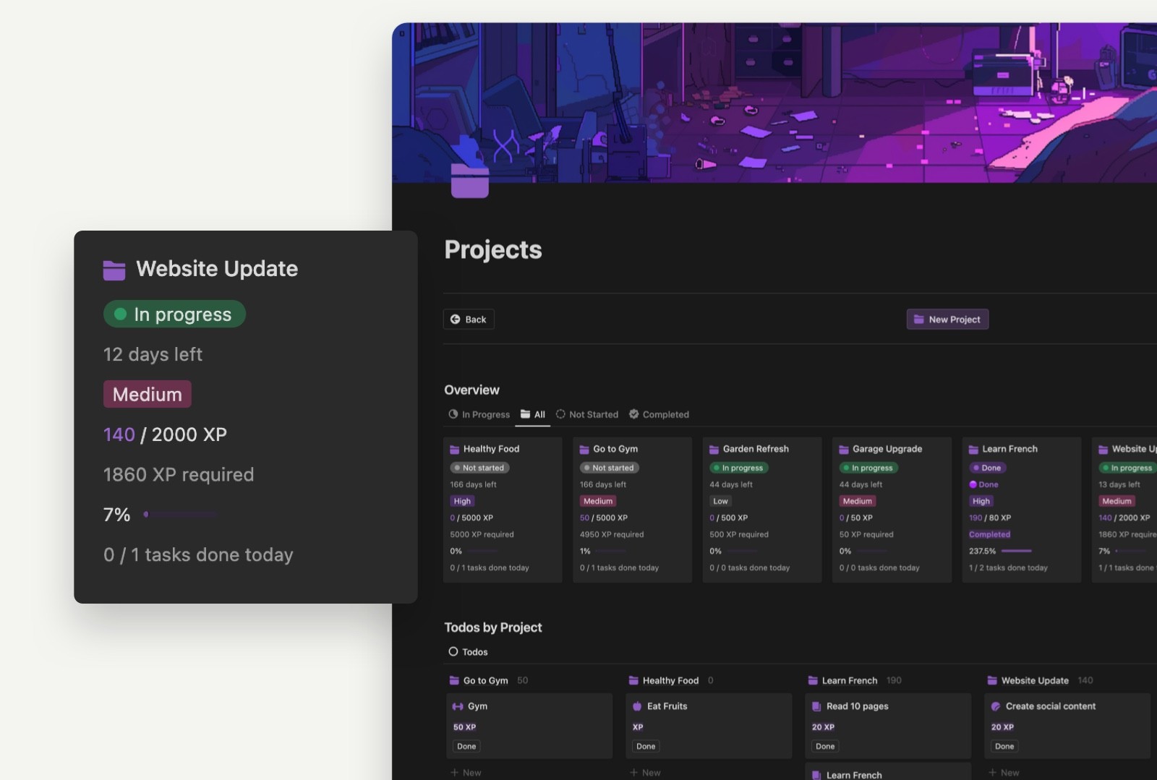Click the Back button

tap(469, 319)
